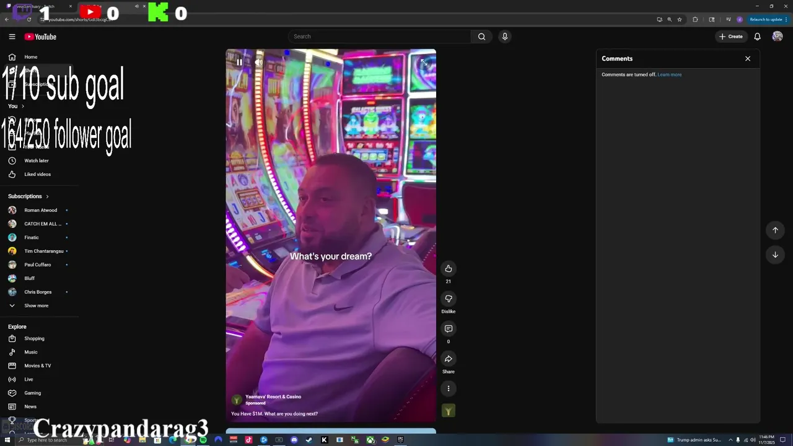Image resolution: width=793 pixels, height=446 pixels.
Task: Open the purple browser profile icon
Action: (x=740, y=19)
